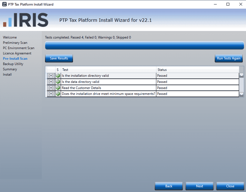Viewport: 246px width, 192px height.
Task: Click the green check icon for drive space test
Action: pyautogui.click(x=58, y=94)
